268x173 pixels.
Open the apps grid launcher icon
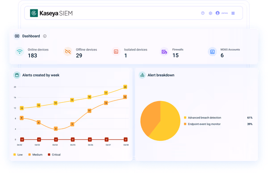coord(233,13)
